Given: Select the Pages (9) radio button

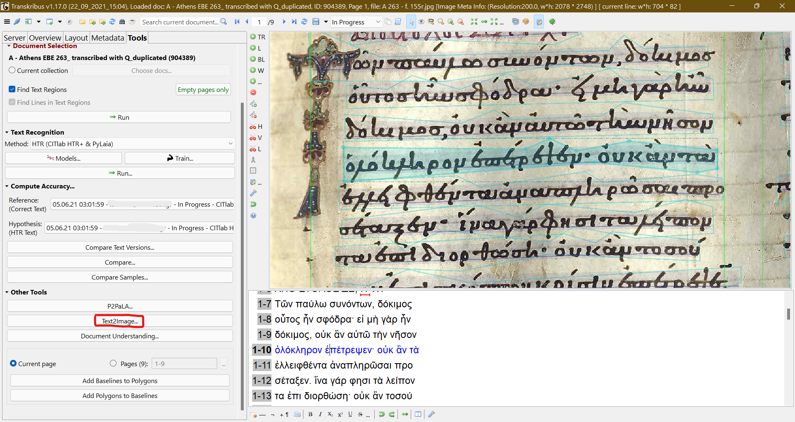Looking at the screenshot, I should click(113, 363).
